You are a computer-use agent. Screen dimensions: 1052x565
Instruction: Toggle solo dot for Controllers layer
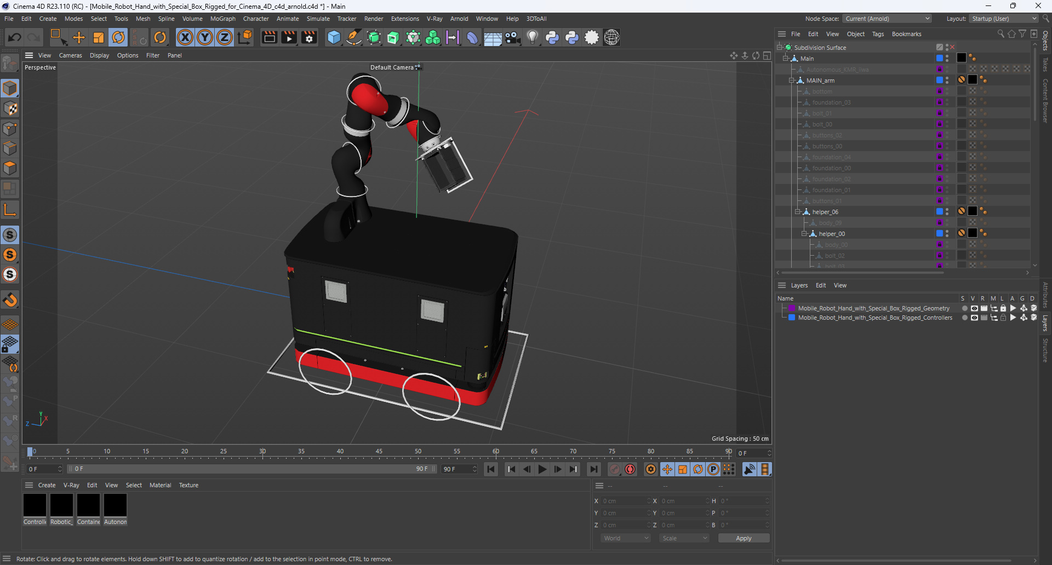964,318
